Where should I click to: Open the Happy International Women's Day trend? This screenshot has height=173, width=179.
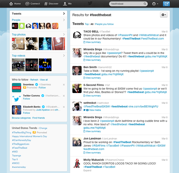tap(30, 136)
